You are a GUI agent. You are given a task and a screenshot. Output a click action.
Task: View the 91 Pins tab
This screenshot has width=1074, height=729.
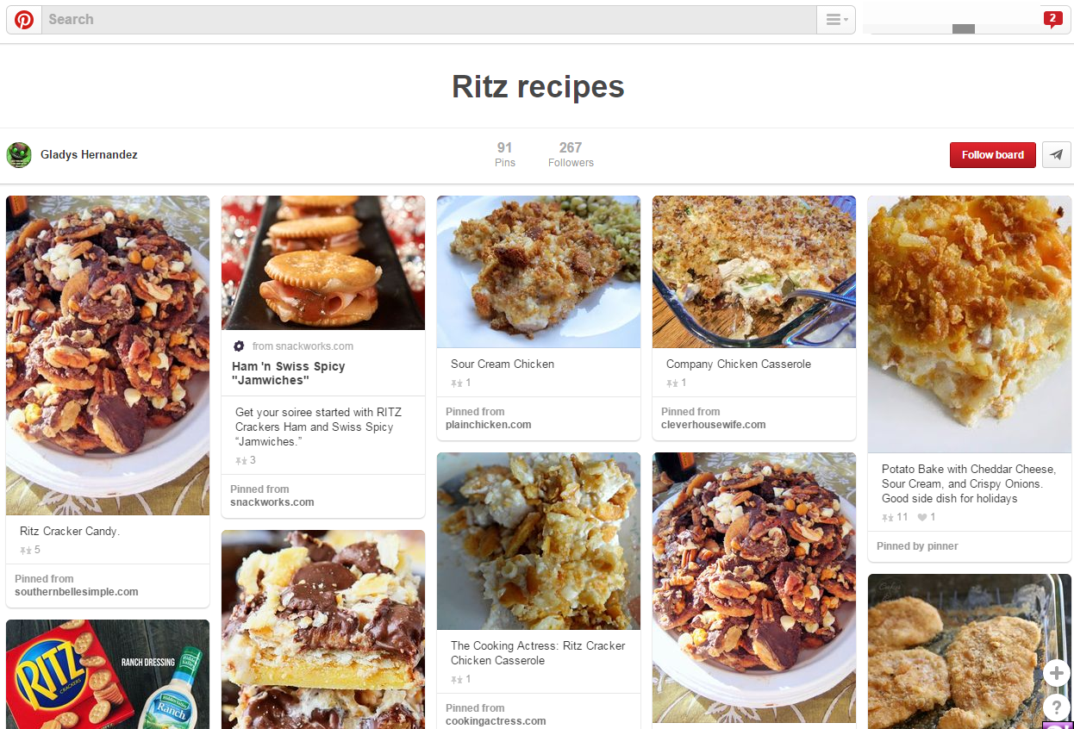click(505, 154)
